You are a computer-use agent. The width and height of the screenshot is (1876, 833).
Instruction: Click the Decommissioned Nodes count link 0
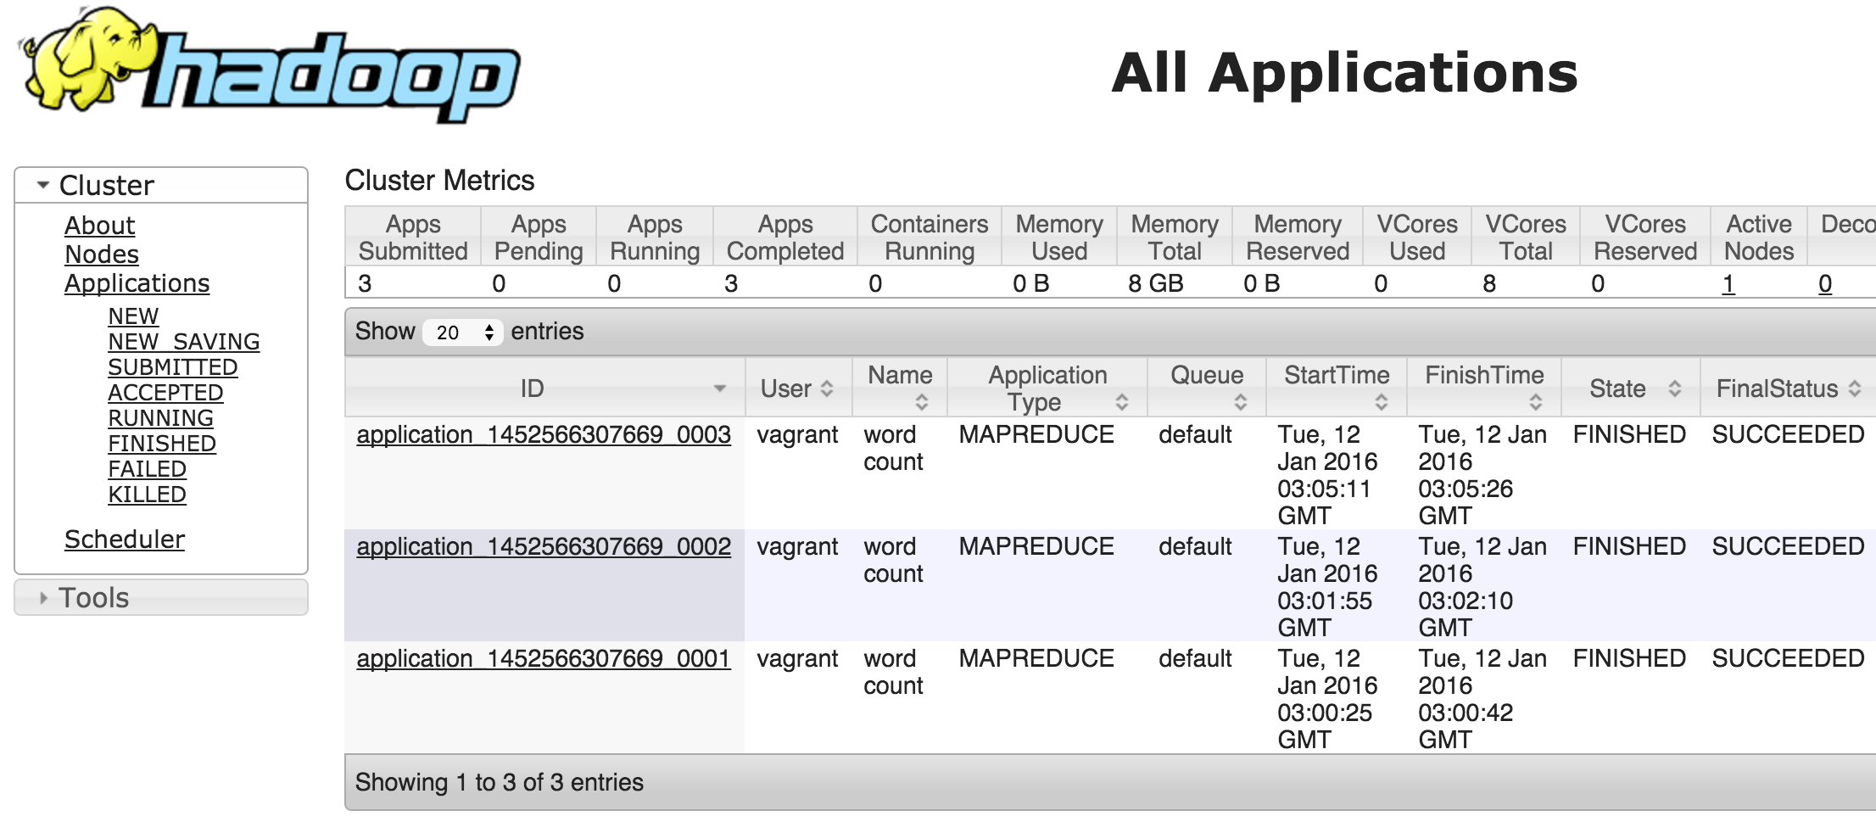(x=1825, y=283)
